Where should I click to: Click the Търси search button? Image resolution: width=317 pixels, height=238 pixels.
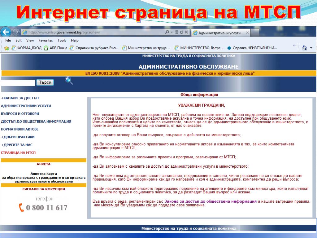pos(45,82)
